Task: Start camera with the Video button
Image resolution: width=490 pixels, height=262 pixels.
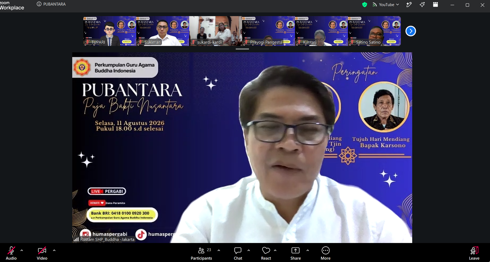Action: [x=42, y=253]
